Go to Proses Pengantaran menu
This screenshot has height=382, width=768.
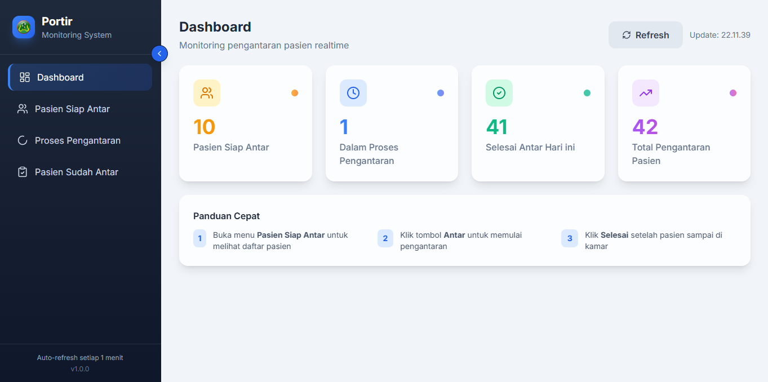point(80,140)
